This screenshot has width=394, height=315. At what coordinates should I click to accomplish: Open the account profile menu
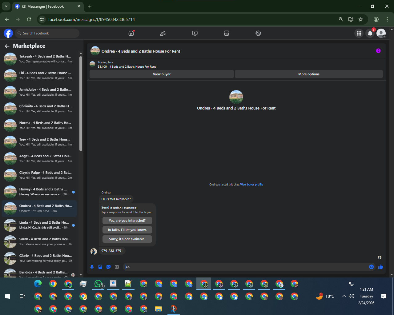click(381, 33)
